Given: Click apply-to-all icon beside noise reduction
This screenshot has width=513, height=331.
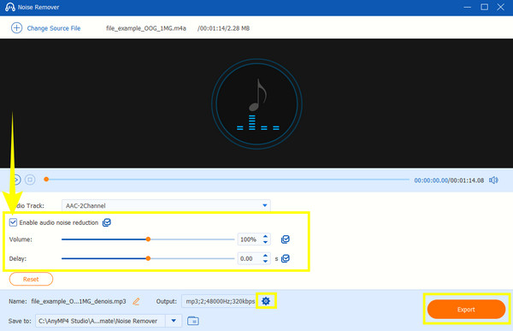Looking at the screenshot, I should 107,222.
